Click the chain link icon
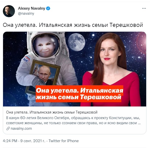The width and height of the screenshot is (150, 148). [8, 128]
